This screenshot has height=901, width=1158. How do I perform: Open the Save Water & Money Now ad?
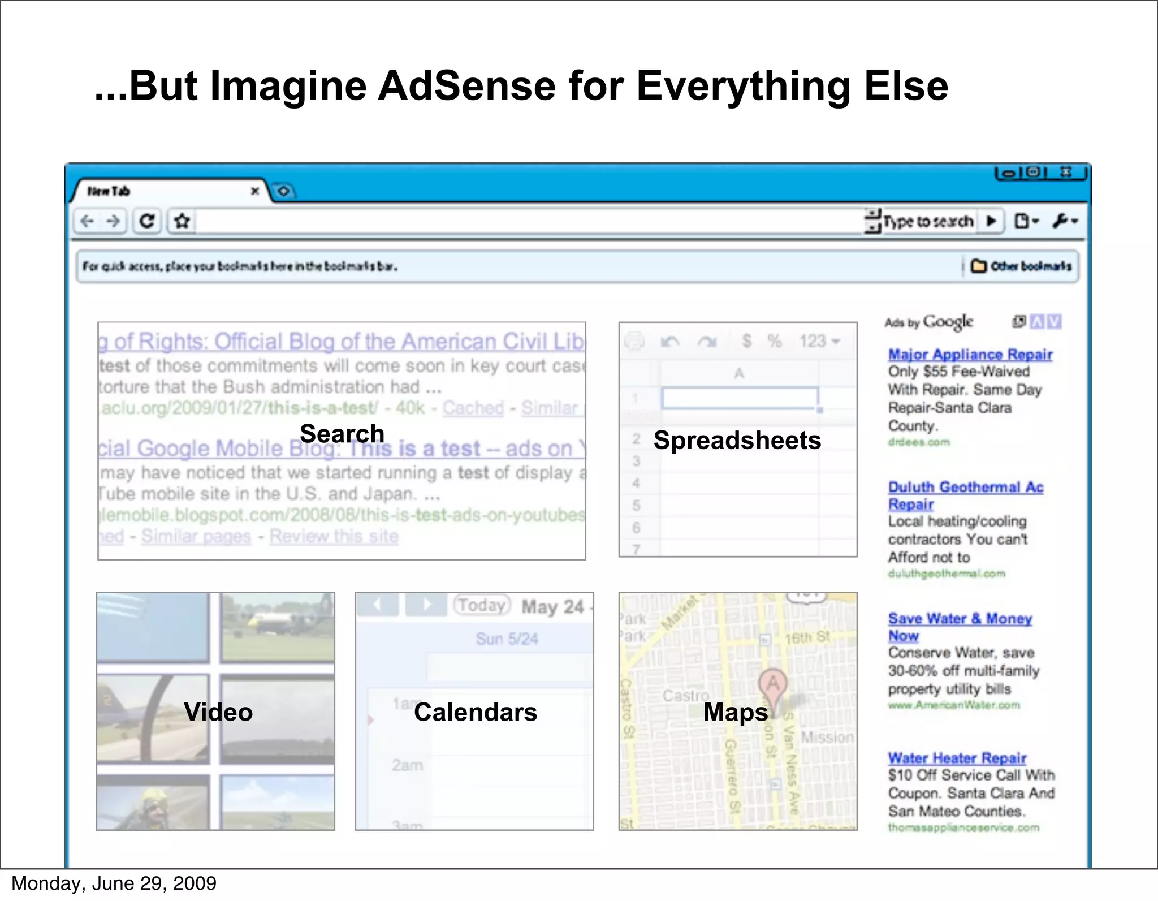[960, 627]
